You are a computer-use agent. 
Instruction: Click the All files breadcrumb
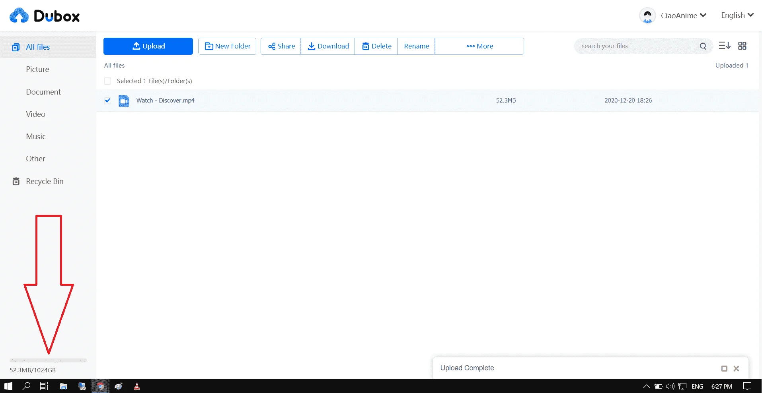(114, 65)
